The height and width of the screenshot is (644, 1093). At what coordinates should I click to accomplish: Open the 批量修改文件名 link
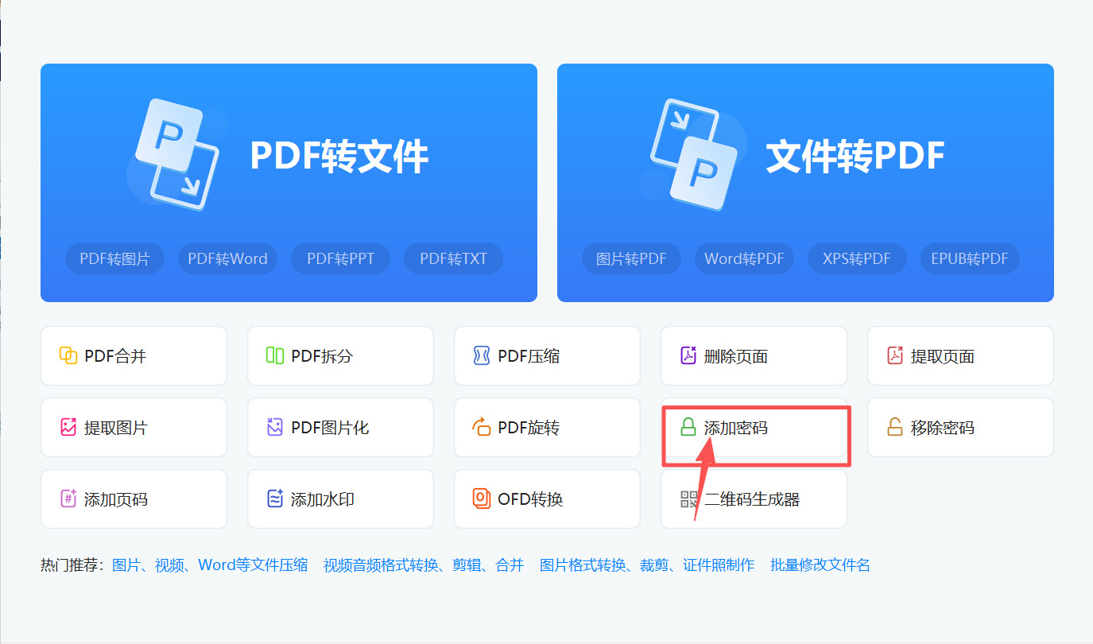tap(819, 564)
